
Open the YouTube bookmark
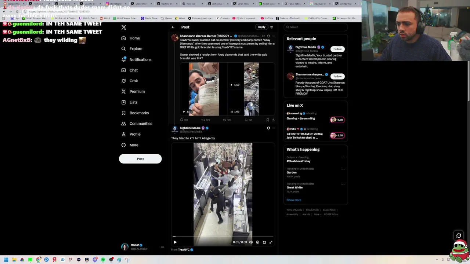(x=267, y=18)
